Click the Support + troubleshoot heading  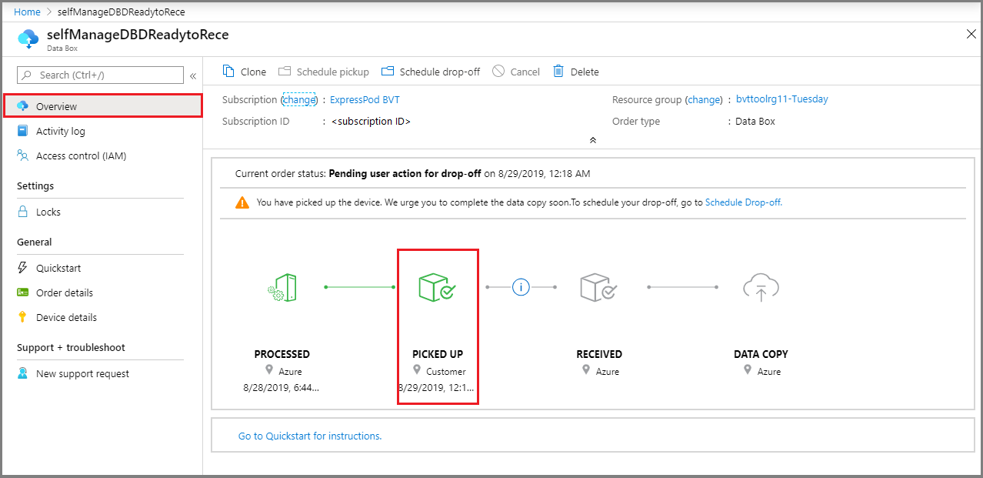71,347
